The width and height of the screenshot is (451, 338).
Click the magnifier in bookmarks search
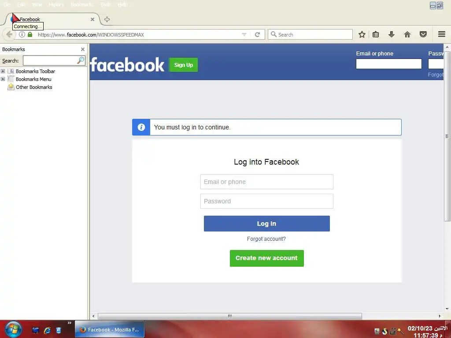(81, 60)
